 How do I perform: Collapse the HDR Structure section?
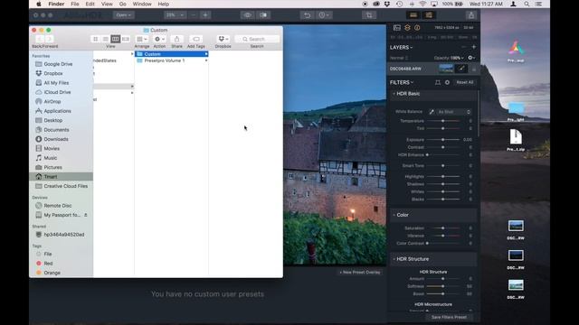[394, 259]
